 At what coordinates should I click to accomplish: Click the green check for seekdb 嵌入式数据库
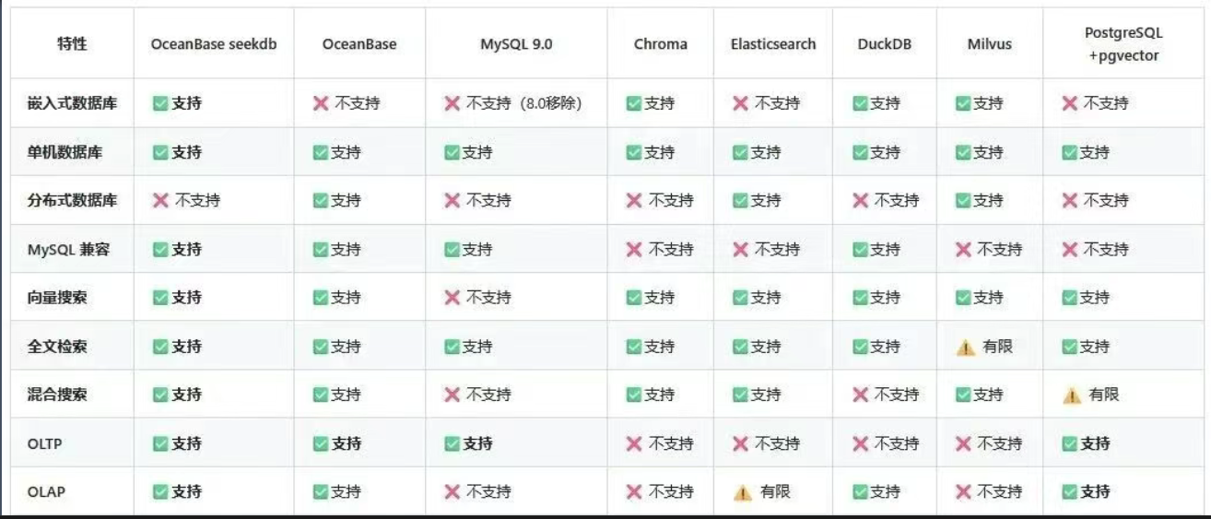(x=160, y=103)
